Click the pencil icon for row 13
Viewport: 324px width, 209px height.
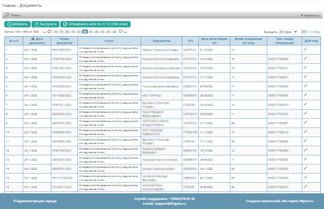pos(306,159)
